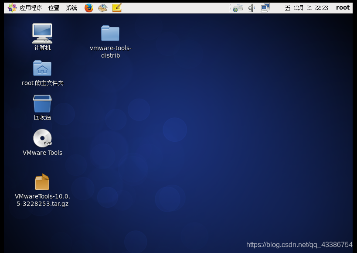Open the 应用程序 menu
This screenshot has height=253, width=357.
(31, 8)
